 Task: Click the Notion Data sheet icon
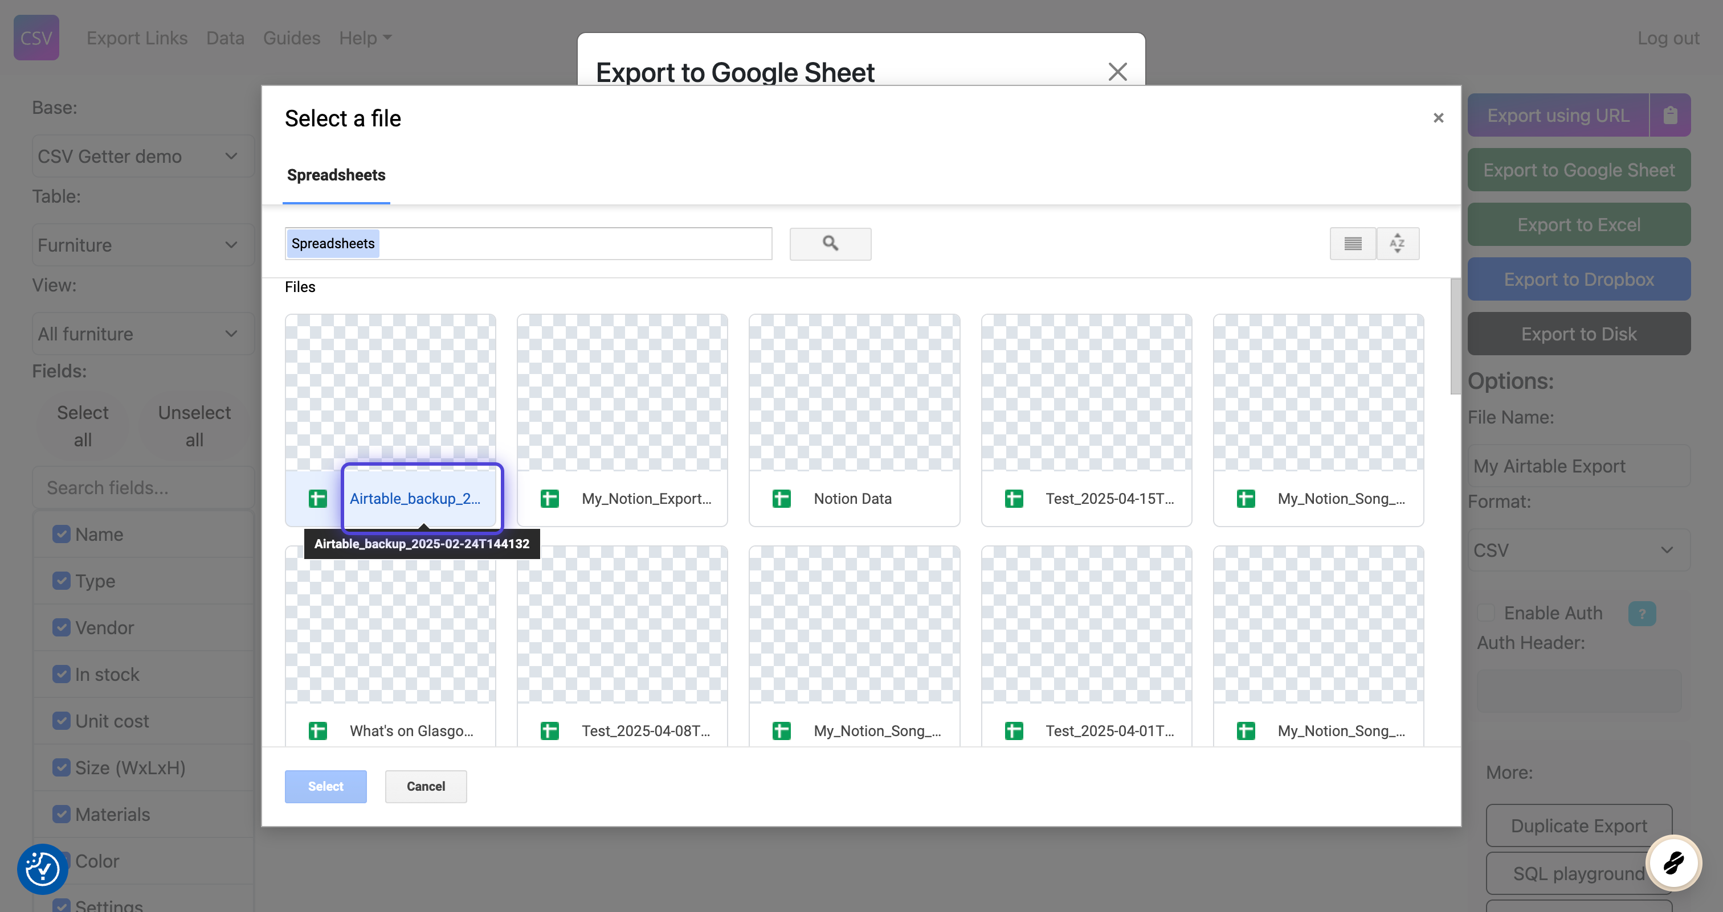pos(781,499)
